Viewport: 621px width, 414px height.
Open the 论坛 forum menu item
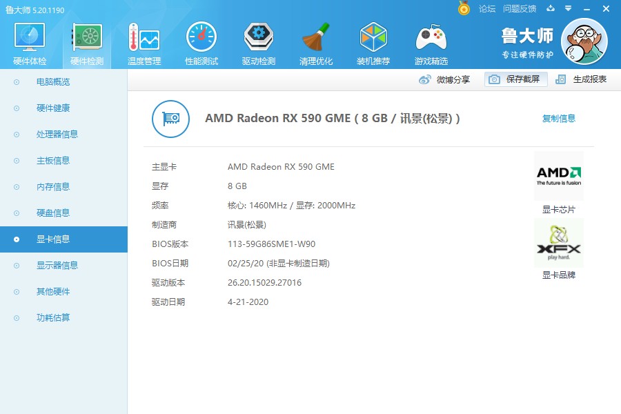tap(487, 9)
